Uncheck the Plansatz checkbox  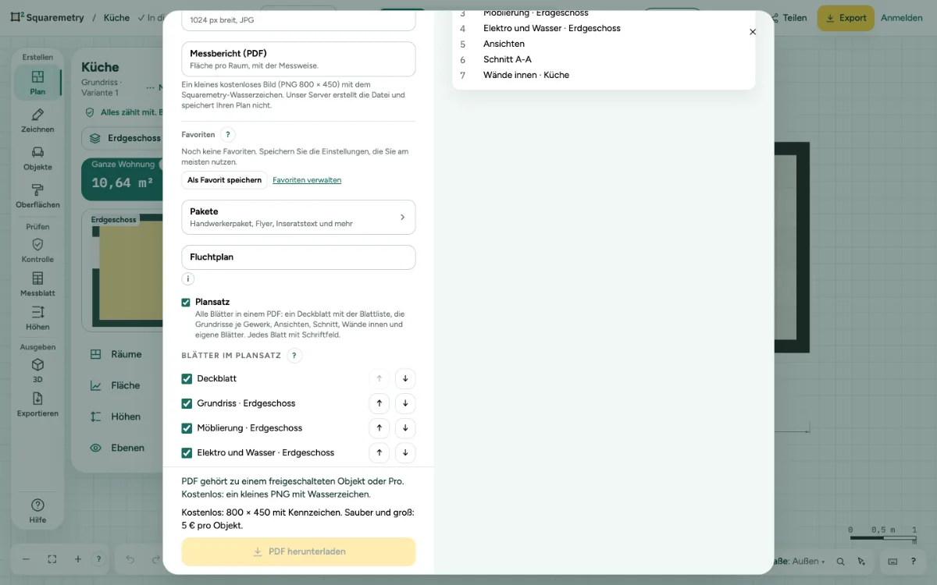pyautogui.click(x=186, y=303)
